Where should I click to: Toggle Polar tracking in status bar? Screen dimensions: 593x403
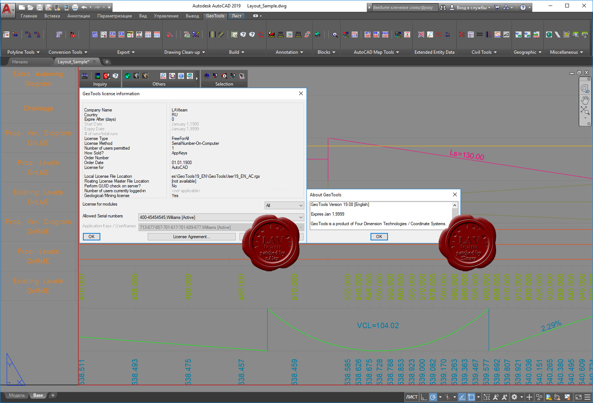tap(433, 397)
